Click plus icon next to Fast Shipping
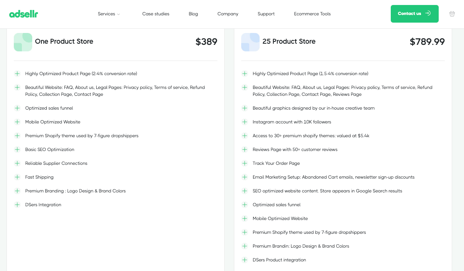This screenshot has width=464, height=271. pos(17,177)
